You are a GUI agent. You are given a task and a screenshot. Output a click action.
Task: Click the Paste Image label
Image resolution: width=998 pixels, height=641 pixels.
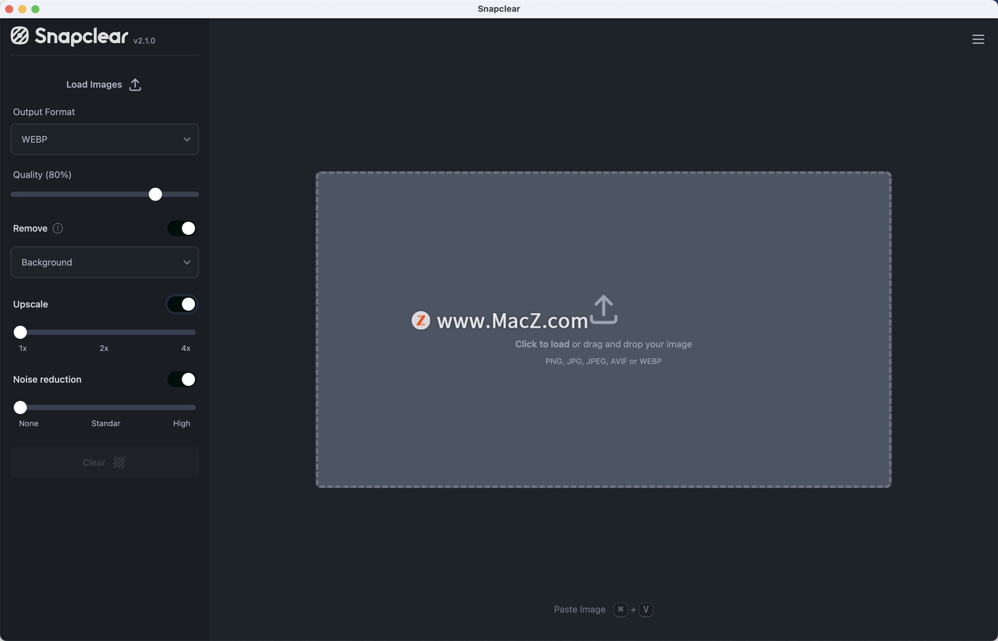(580, 609)
